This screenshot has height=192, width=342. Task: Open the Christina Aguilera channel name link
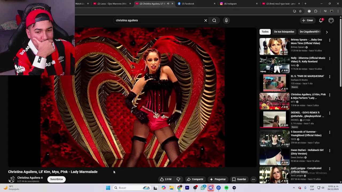[x=29, y=178]
